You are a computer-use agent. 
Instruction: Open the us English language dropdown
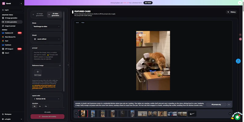pos(12,119)
